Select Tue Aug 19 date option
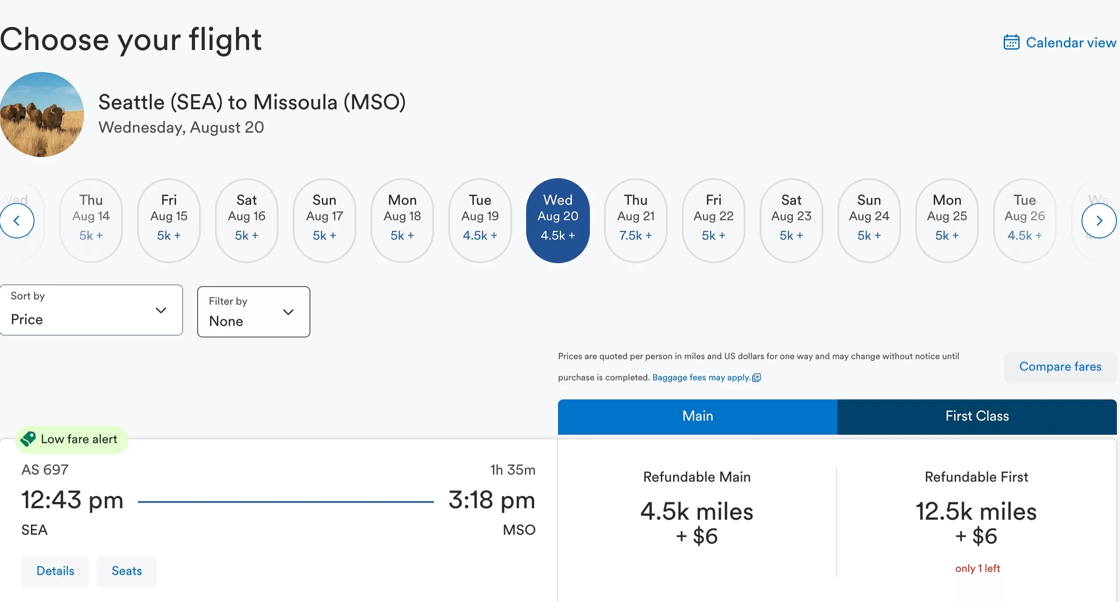This screenshot has width=1120, height=602. (480, 220)
